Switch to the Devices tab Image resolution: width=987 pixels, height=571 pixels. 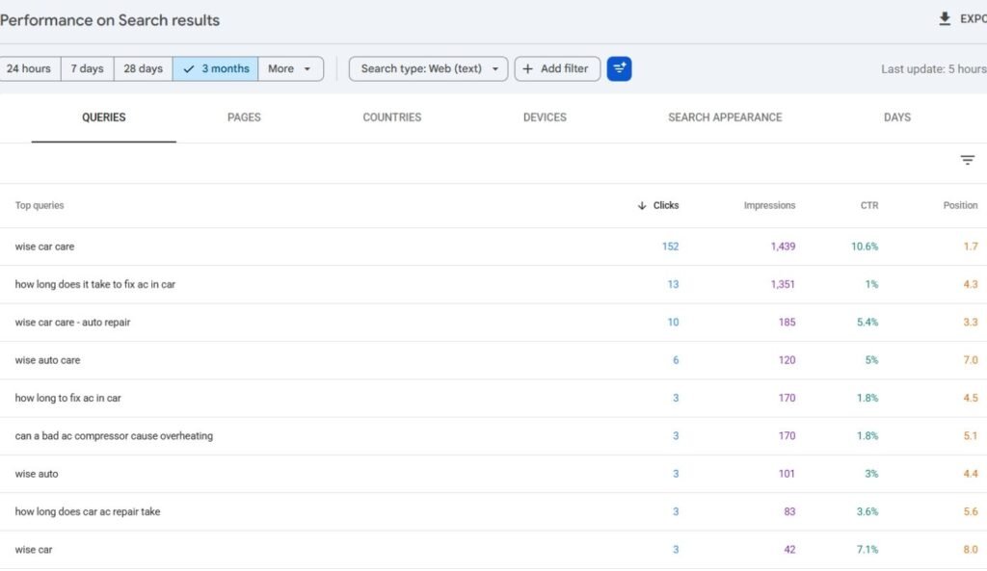pos(545,117)
